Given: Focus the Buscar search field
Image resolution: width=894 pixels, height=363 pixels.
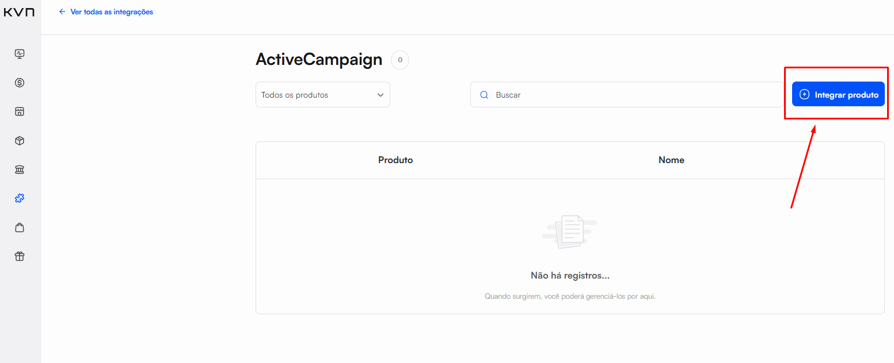Looking at the screenshot, I should 633,95.
